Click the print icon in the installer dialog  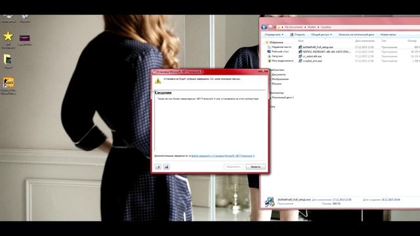click(x=158, y=167)
